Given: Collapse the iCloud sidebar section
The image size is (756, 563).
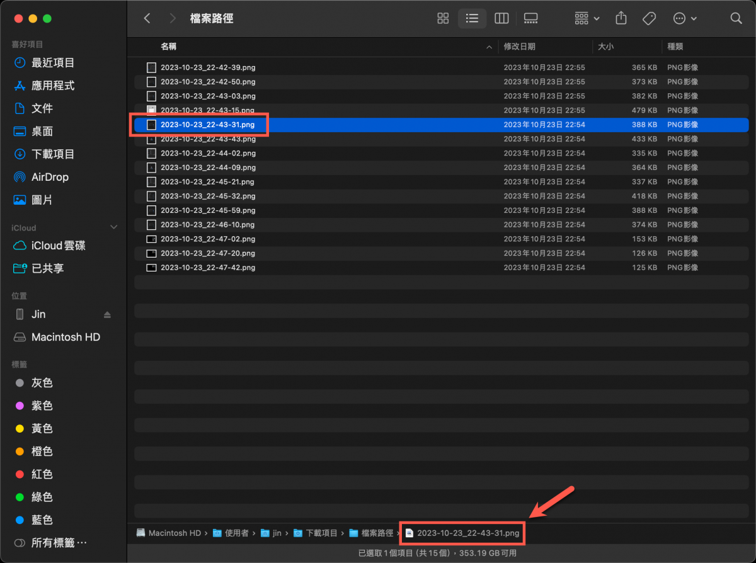Looking at the screenshot, I should pos(114,227).
